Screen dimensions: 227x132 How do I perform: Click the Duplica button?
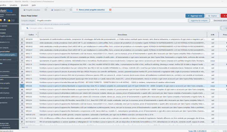(x=212, y=16)
